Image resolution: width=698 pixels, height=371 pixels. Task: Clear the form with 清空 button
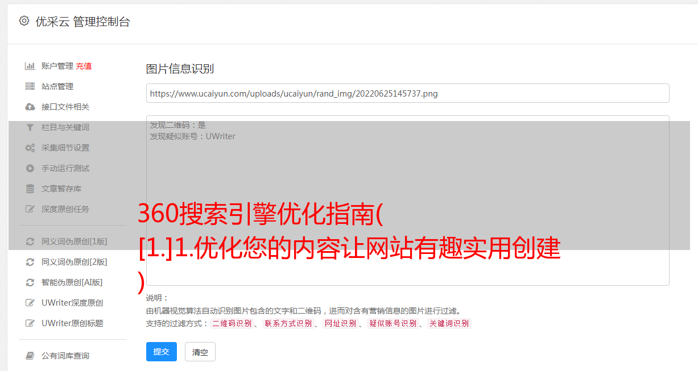(x=200, y=352)
